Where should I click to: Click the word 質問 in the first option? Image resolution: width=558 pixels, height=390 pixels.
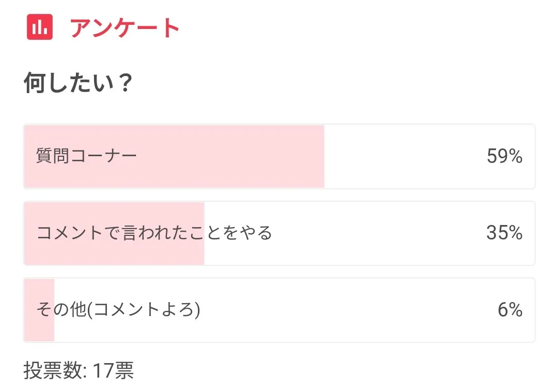click(x=52, y=156)
